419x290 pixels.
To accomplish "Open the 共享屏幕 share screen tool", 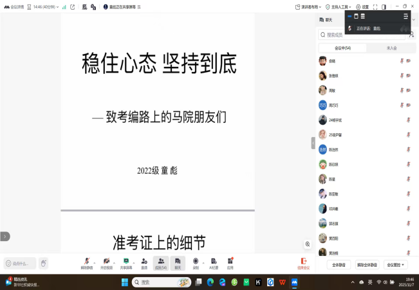I will coord(126,261).
